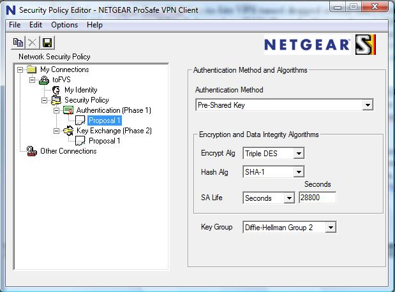Click the Other Connections icon

click(x=32, y=151)
